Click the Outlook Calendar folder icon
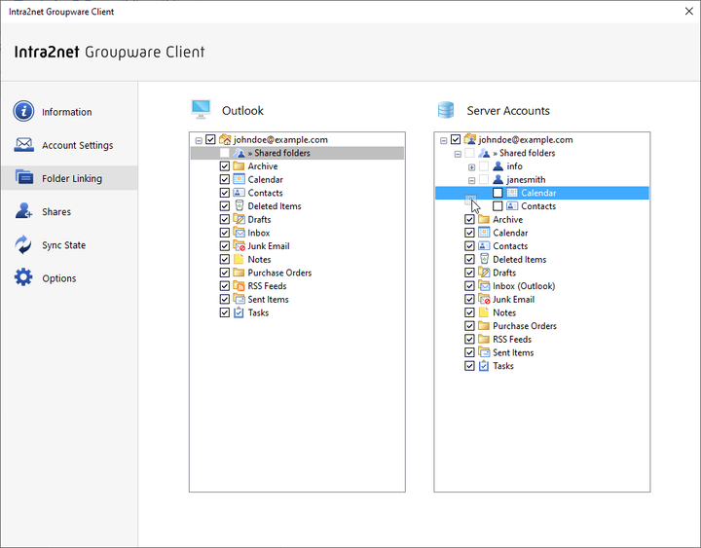Viewport: 701px width, 548px height. [239, 179]
